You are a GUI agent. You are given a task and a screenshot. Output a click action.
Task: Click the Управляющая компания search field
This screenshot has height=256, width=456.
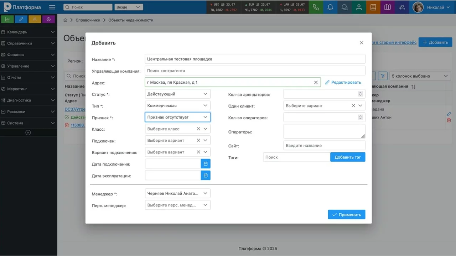(x=255, y=71)
